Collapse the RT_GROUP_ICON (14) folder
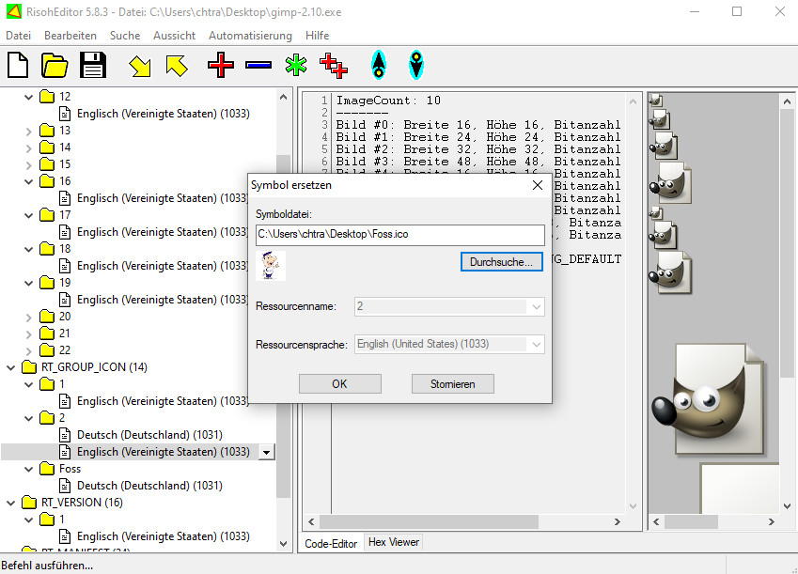Image resolution: width=798 pixels, height=574 pixels. tap(12, 367)
